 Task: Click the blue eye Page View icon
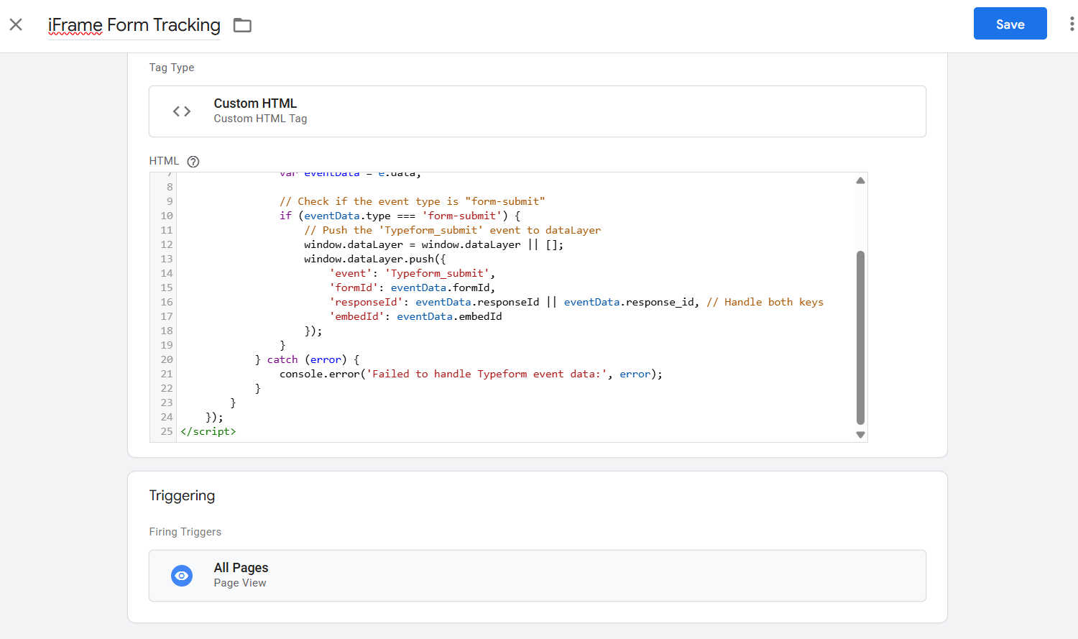tap(182, 576)
